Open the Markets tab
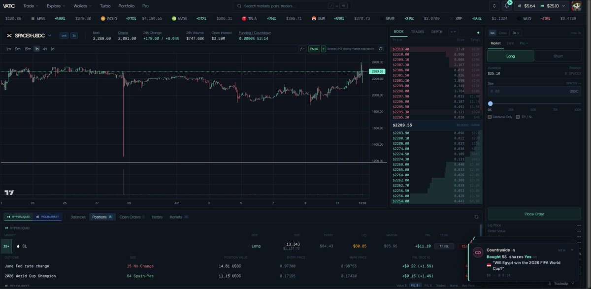 (x=178, y=217)
